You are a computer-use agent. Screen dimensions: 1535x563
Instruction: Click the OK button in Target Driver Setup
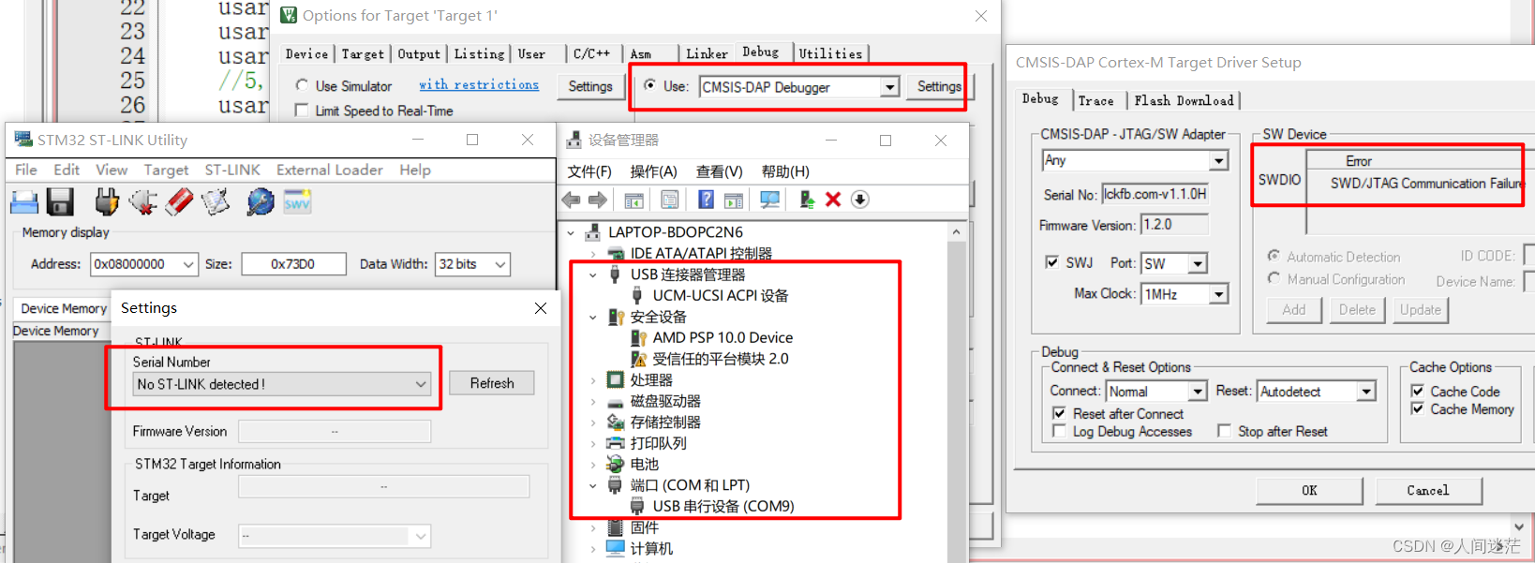pos(1309,490)
